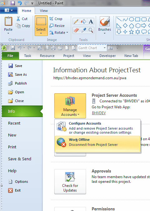Open the Rotate dropdown menu
Screen dimensions: 150x211
click(59, 33)
